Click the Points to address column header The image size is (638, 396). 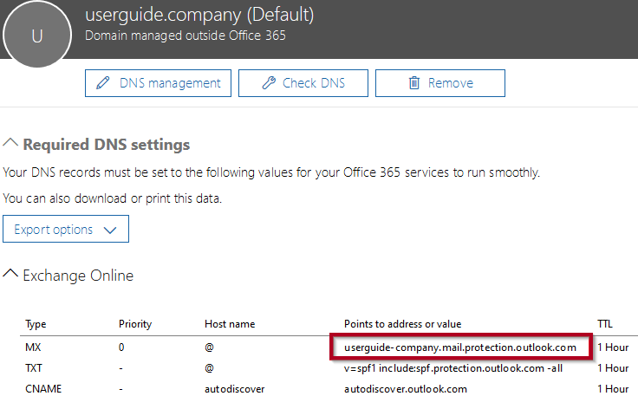(x=402, y=324)
